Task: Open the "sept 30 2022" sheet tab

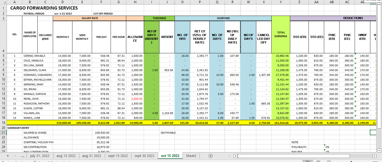Action: tap(144, 156)
